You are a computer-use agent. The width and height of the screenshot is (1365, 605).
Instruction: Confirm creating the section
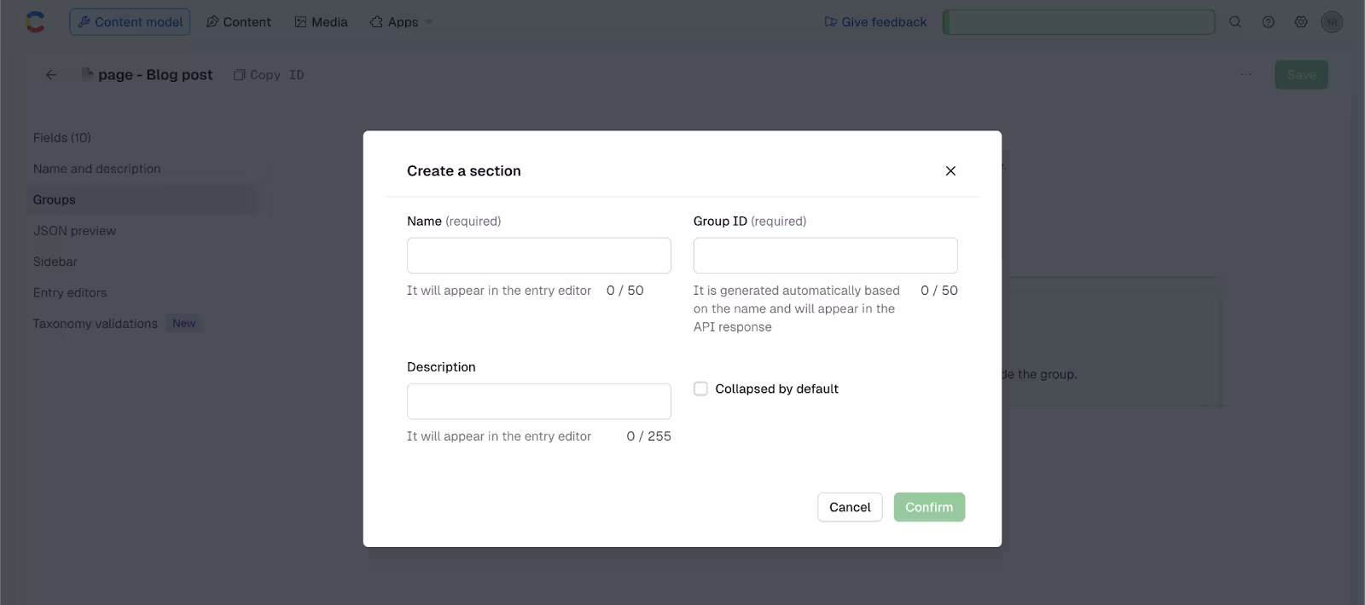(929, 507)
